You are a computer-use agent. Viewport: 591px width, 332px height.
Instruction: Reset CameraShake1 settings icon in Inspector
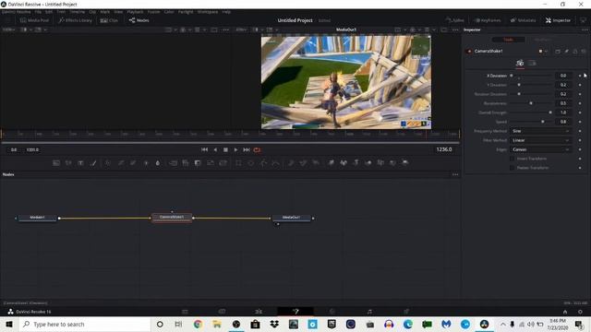click(x=584, y=52)
